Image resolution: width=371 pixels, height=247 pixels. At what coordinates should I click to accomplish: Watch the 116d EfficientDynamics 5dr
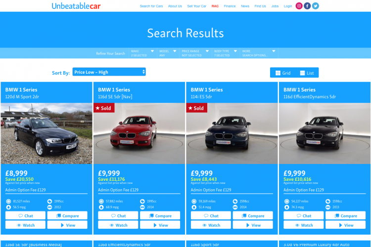(x=304, y=225)
